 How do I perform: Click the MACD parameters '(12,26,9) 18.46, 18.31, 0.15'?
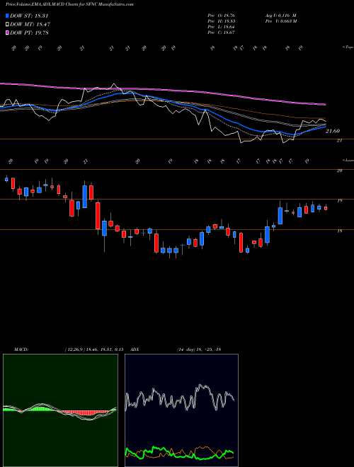coord(94,350)
